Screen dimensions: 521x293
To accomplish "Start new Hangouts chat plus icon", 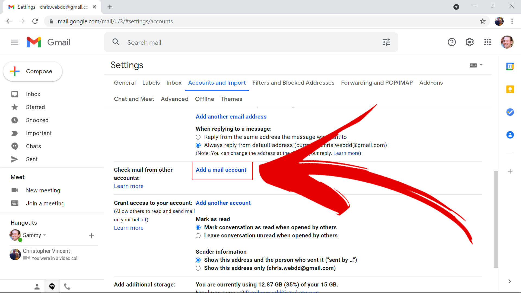I will click(x=91, y=236).
